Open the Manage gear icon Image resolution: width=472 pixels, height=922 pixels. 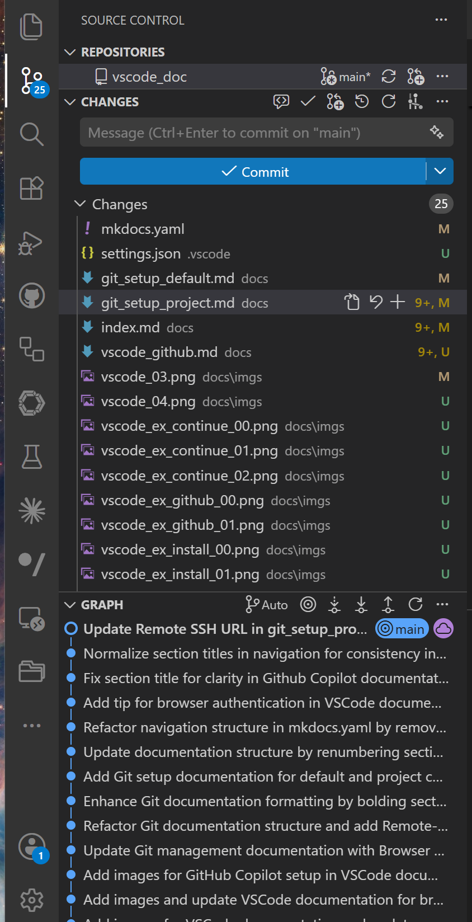[31, 900]
